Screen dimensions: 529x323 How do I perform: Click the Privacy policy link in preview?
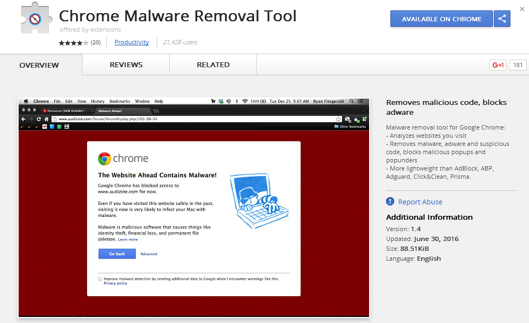116,283
